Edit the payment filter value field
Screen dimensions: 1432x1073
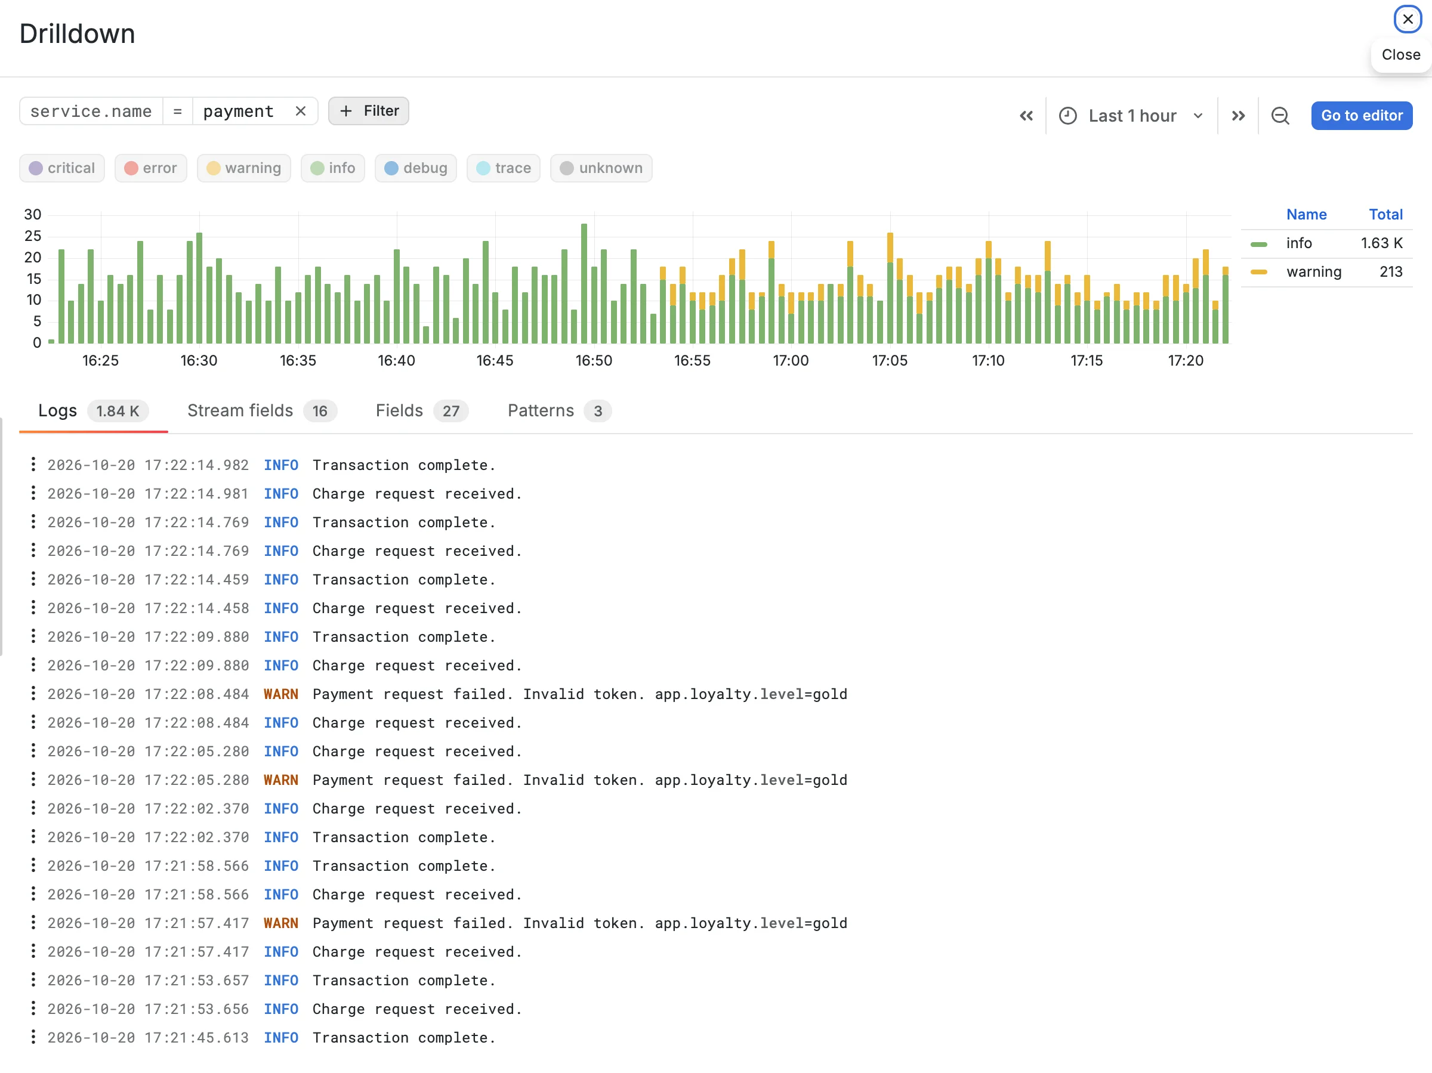239,112
